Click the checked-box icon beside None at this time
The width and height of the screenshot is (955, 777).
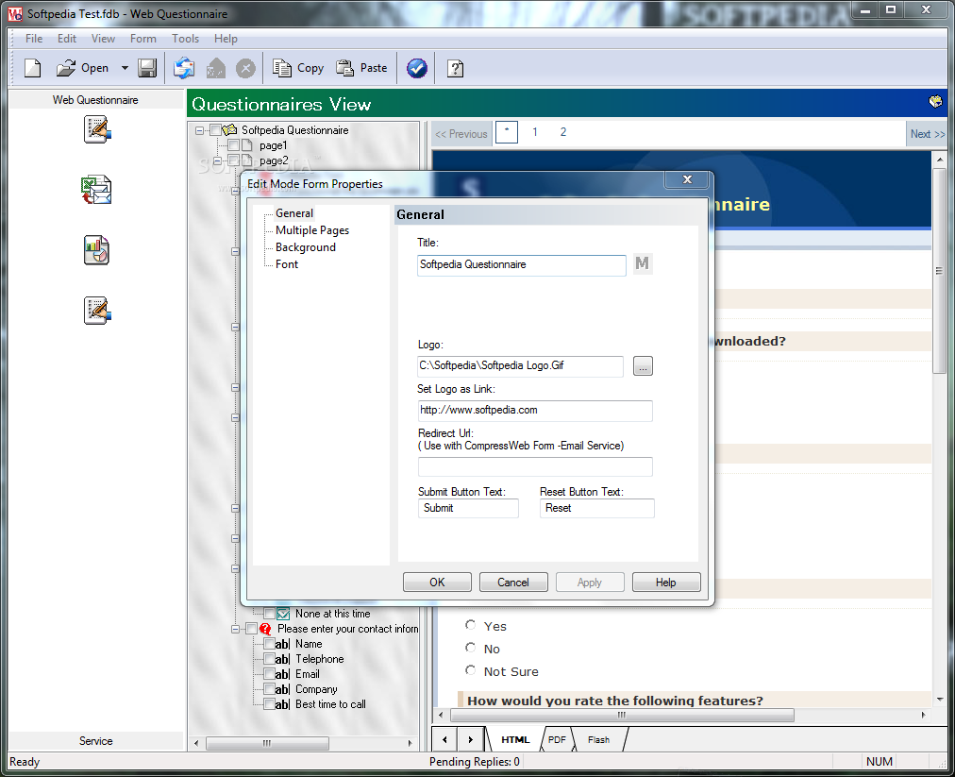coord(283,614)
